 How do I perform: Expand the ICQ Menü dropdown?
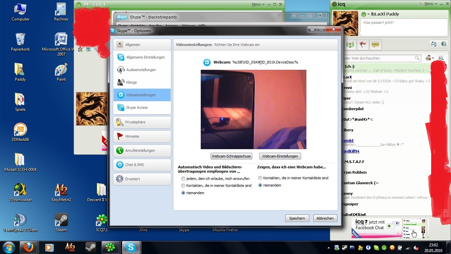click(431, 4)
